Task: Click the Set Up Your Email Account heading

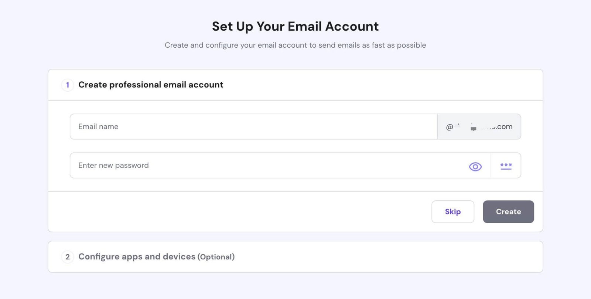Action: click(295, 27)
